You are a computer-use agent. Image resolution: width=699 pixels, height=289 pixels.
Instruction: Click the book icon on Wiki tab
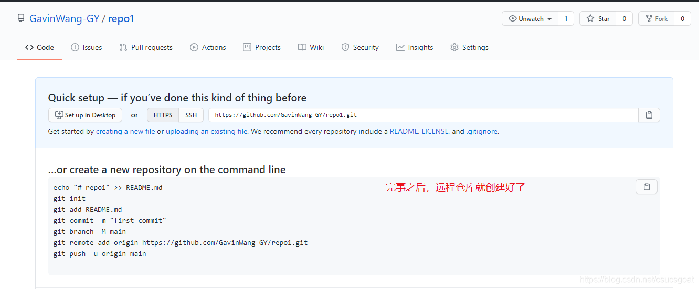[302, 47]
